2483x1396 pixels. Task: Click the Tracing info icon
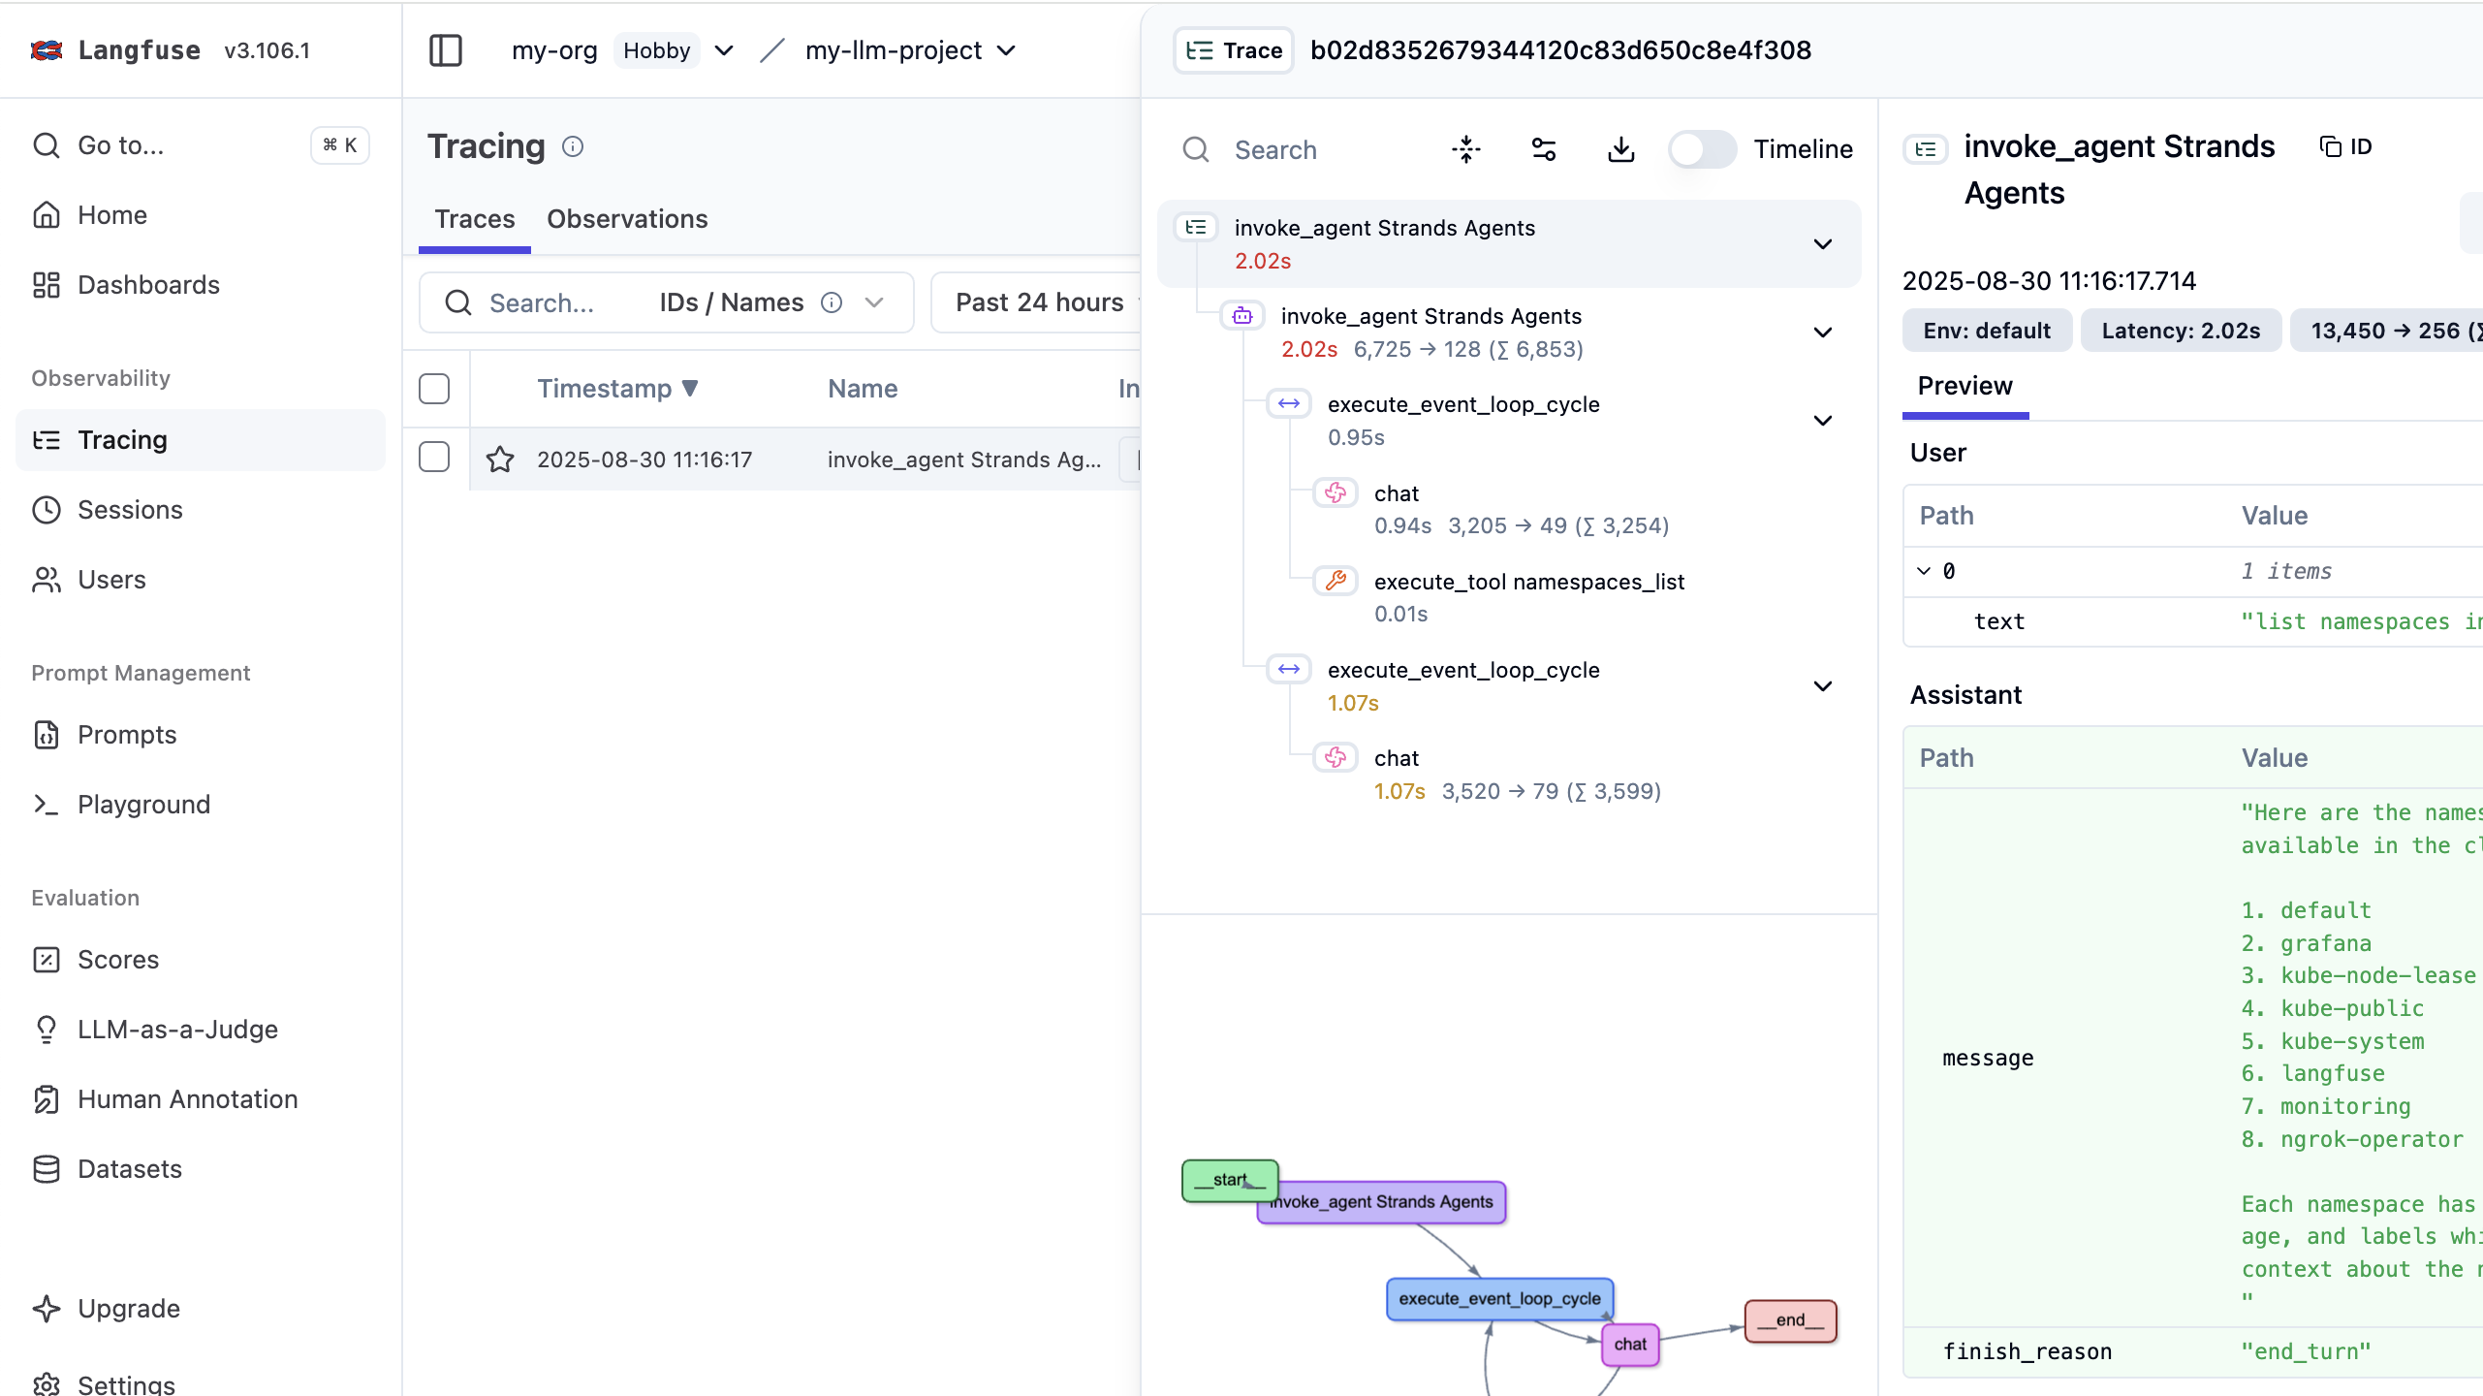(x=573, y=146)
